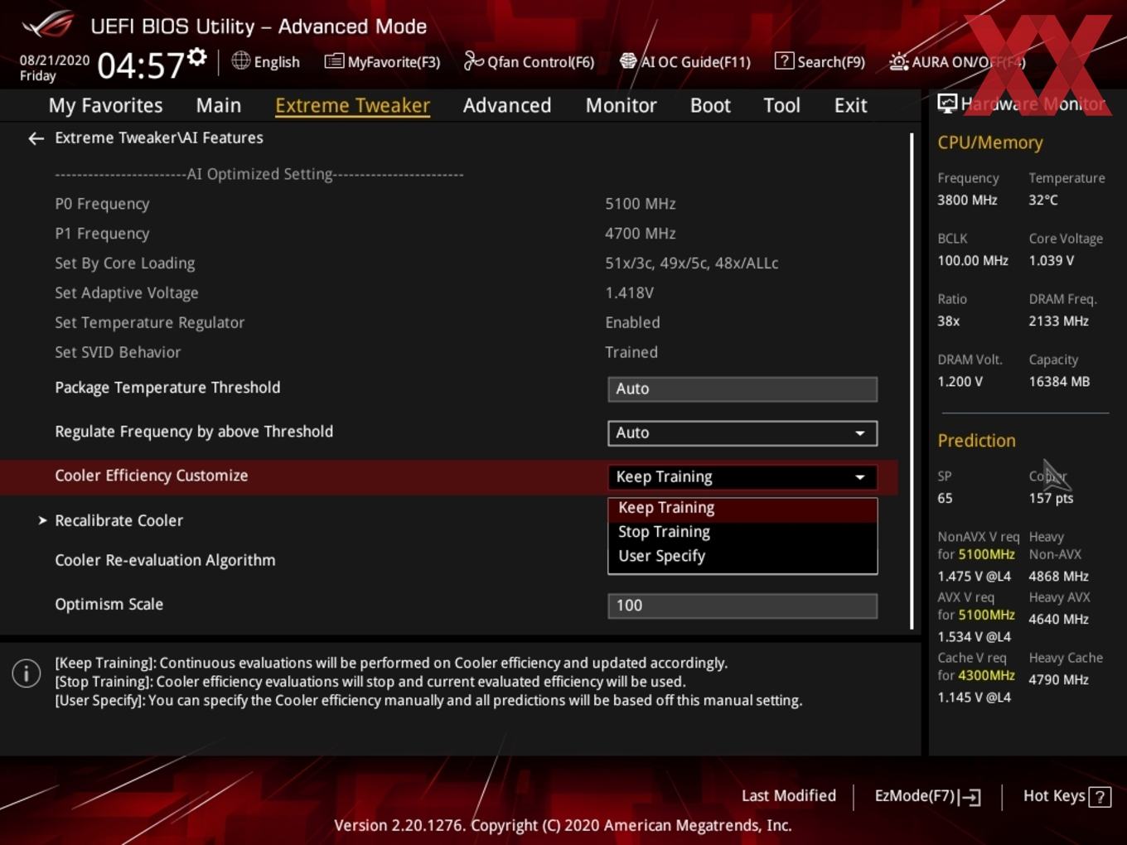Open MyFavorite(F3) list
The height and width of the screenshot is (845, 1127).
(382, 61)
